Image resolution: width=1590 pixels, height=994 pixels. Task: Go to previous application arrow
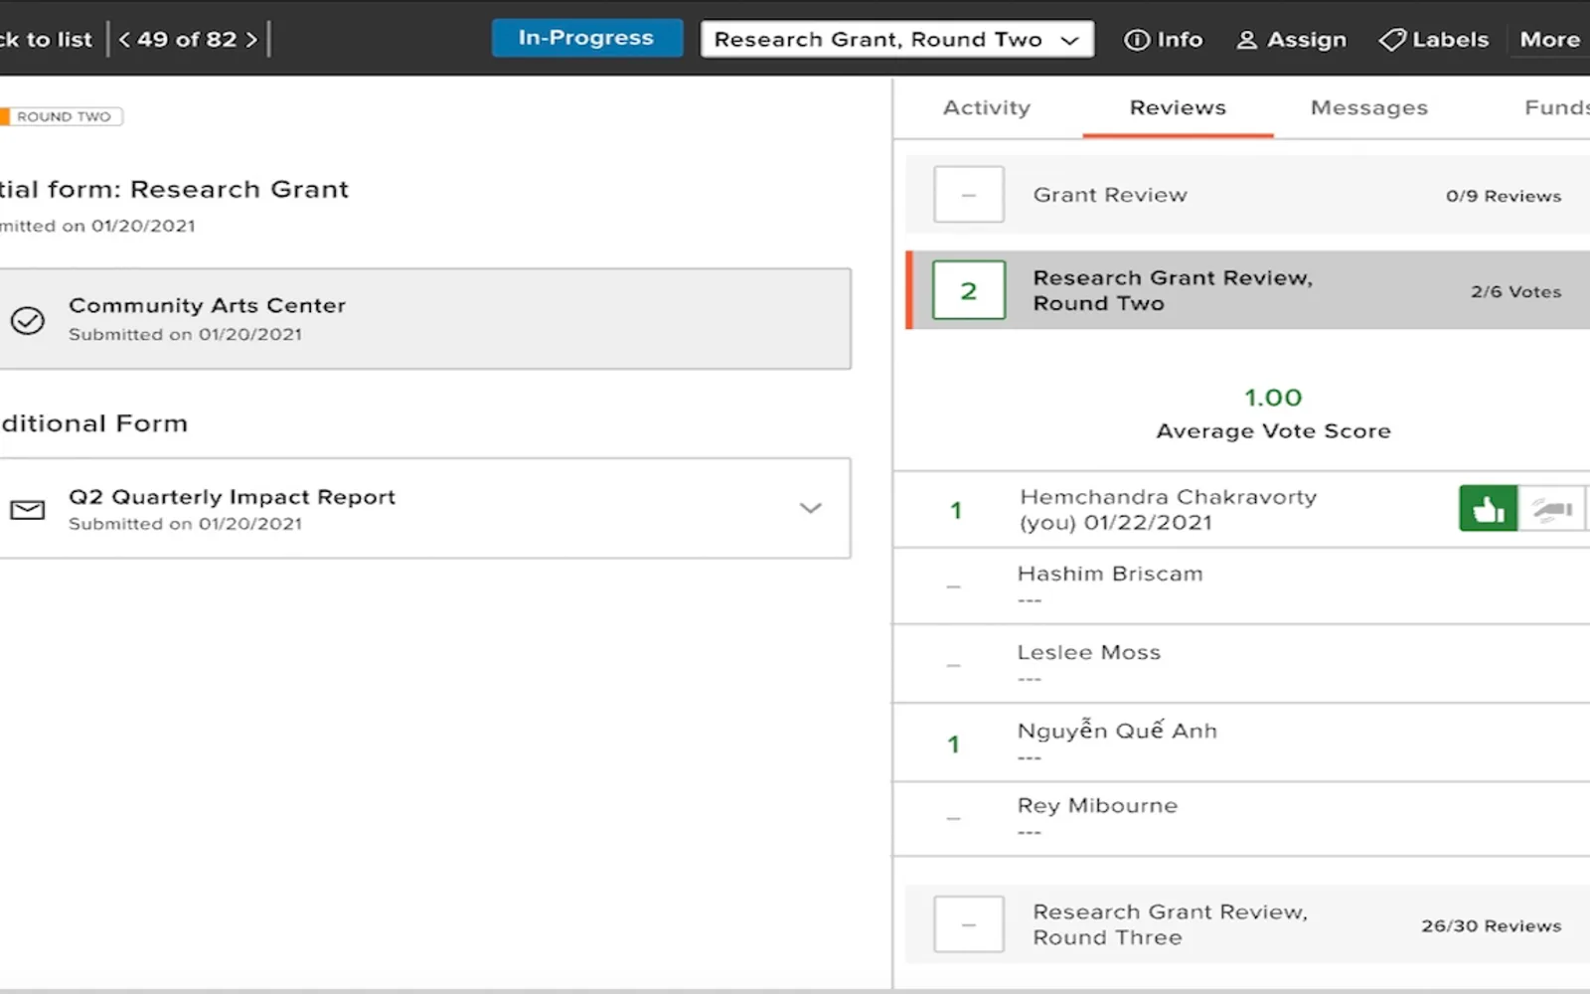(x=124, y=40)
